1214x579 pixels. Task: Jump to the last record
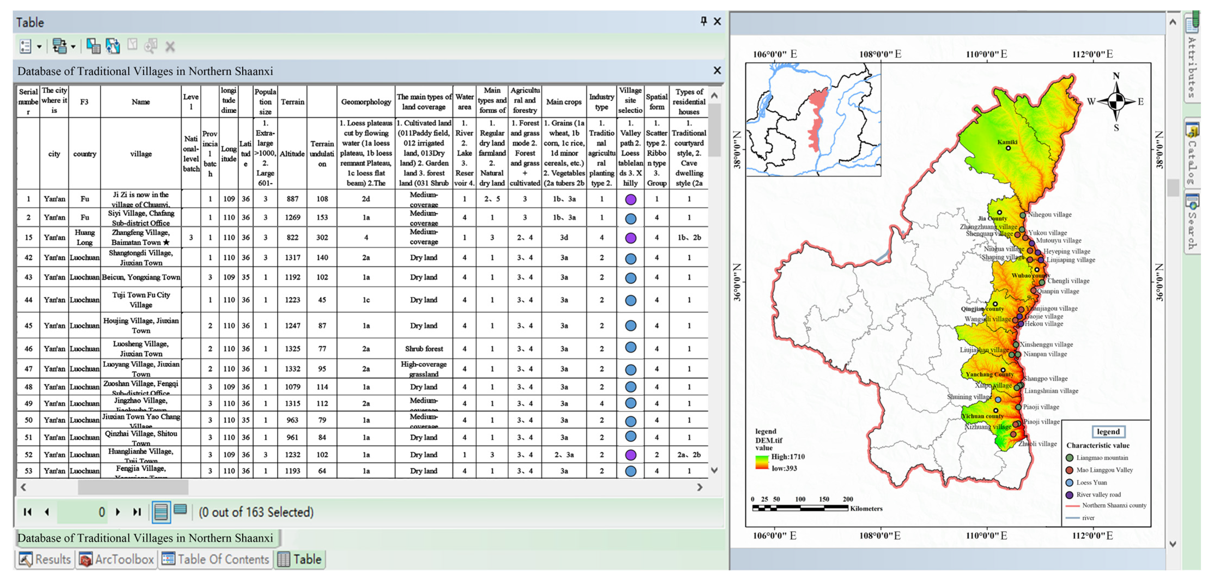137,512
